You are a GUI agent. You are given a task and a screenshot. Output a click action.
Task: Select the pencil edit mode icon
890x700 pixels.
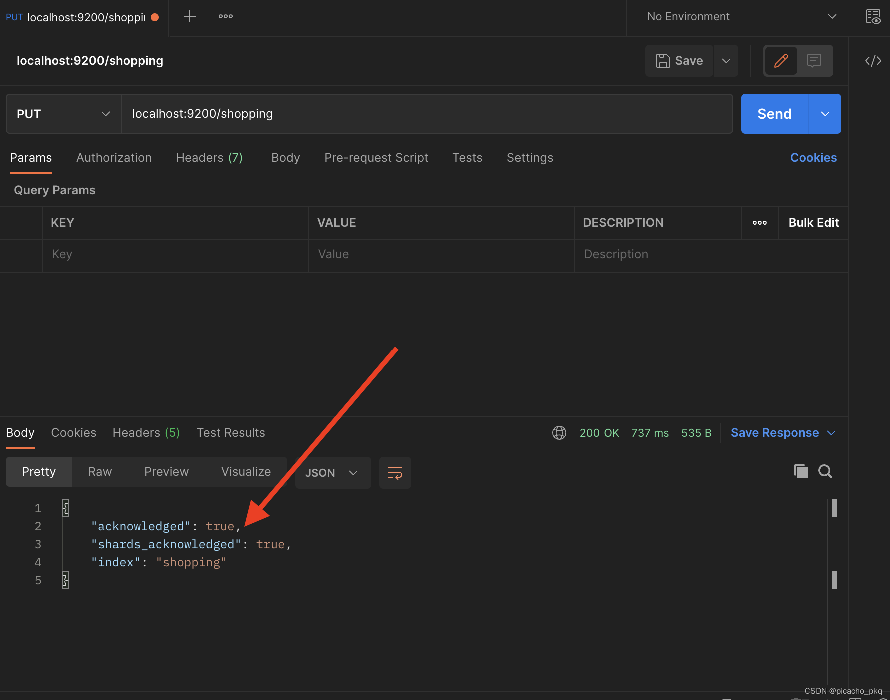point(781,61)
